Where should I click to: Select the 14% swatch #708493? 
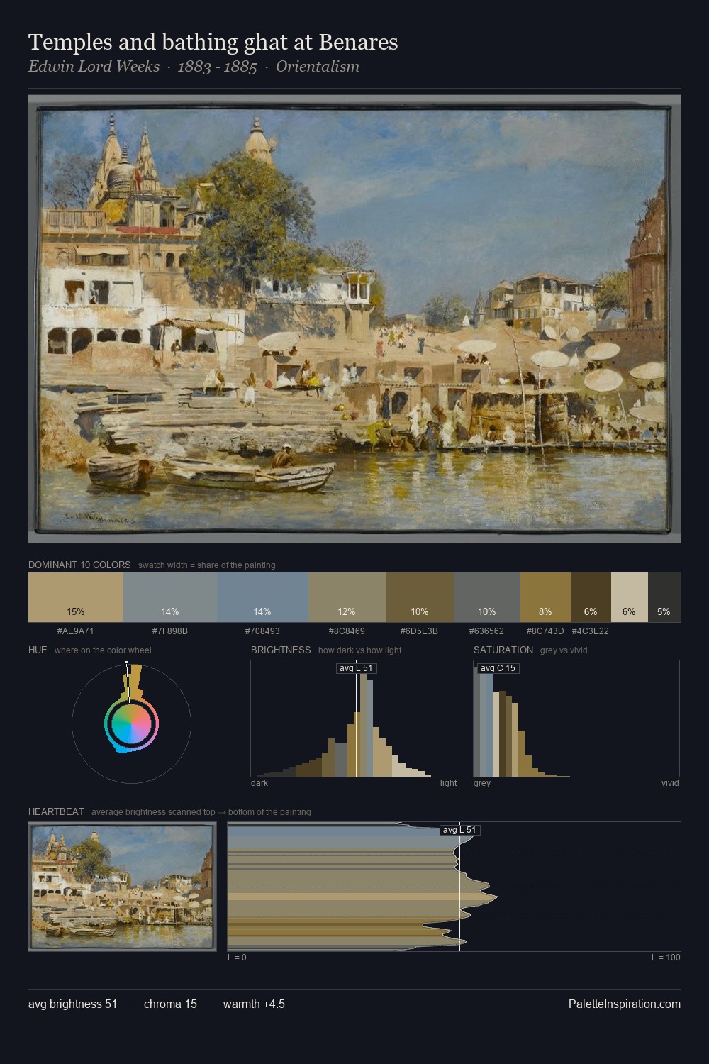point(262,597)
